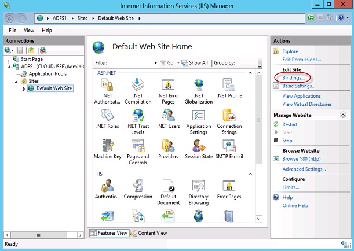
Task: Restart the website
Action: click(x=290, y=124)
